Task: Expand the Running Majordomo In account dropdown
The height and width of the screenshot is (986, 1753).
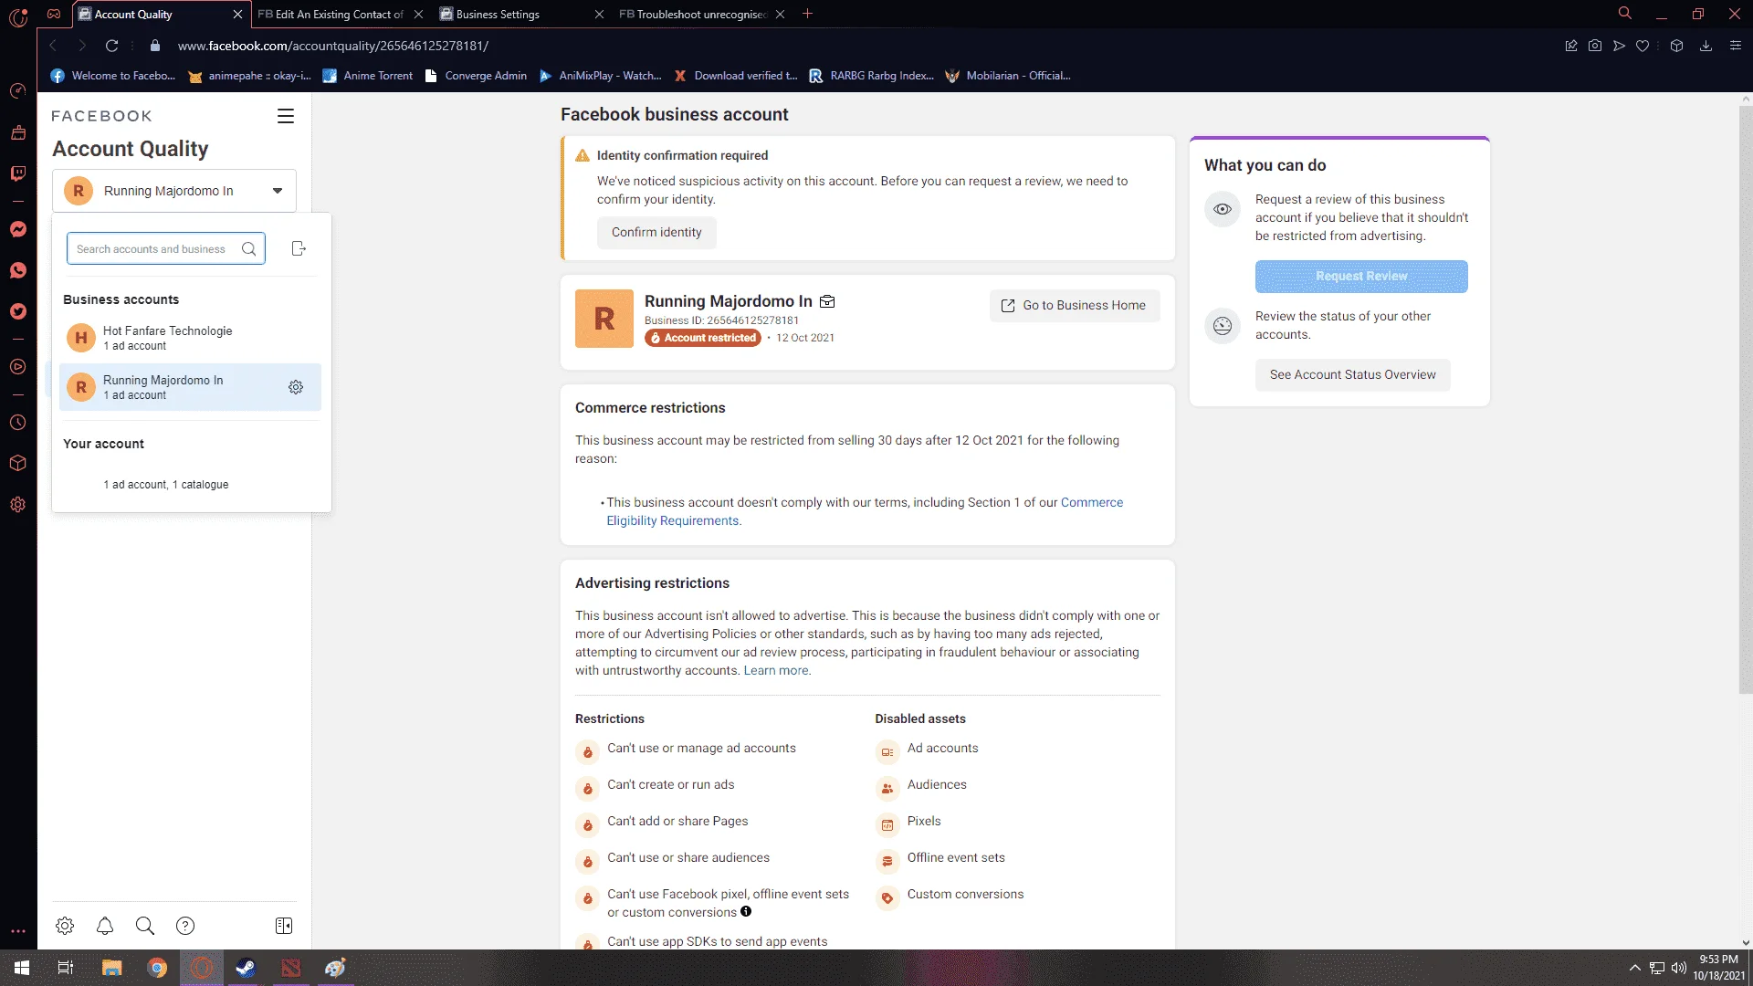Action: [x=174, y=191]
